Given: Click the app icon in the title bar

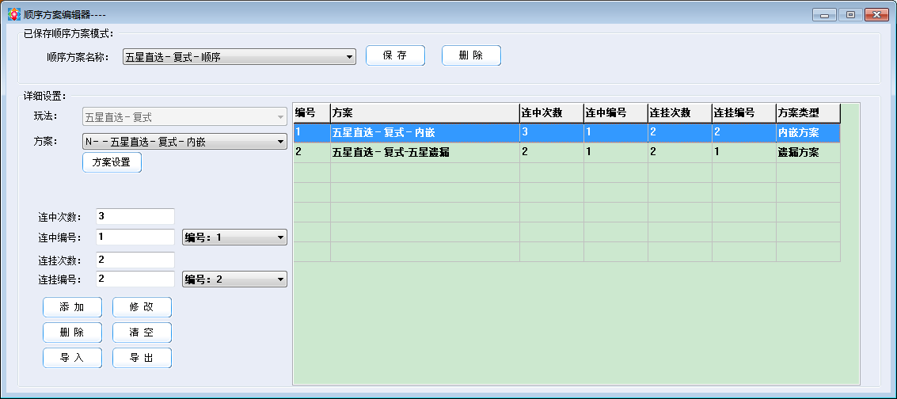Looking at the screenshot, I should (14, 14).
